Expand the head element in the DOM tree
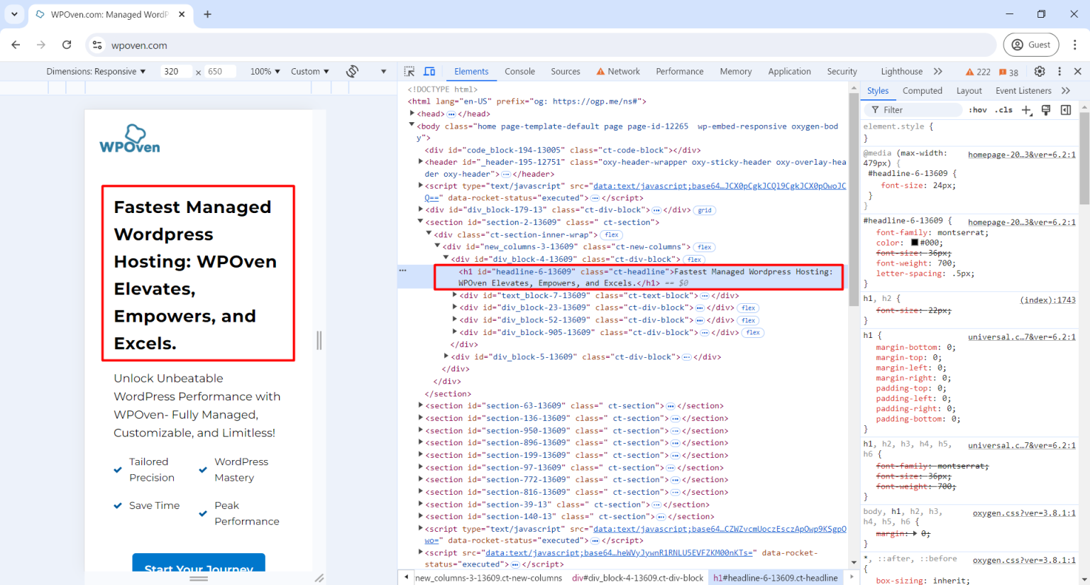Viewport: 1090px width, 585px height. coord(412,112)
